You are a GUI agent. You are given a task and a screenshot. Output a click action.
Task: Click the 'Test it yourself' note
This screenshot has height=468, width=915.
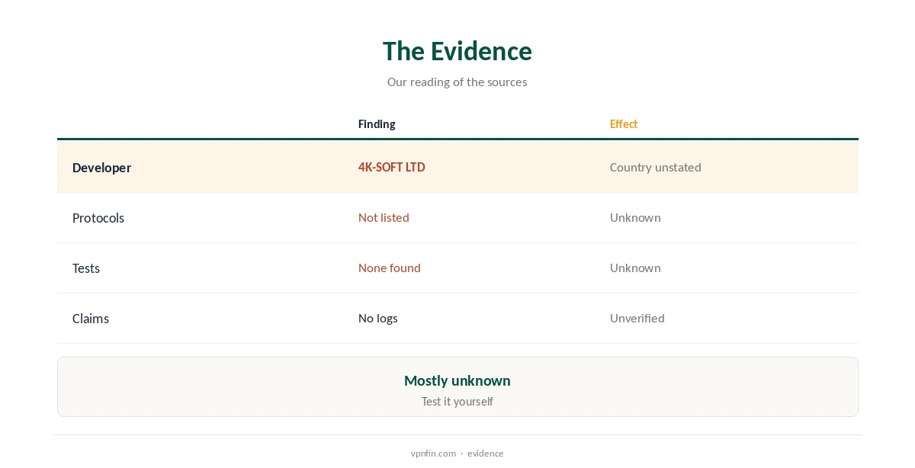coord(457,401)
